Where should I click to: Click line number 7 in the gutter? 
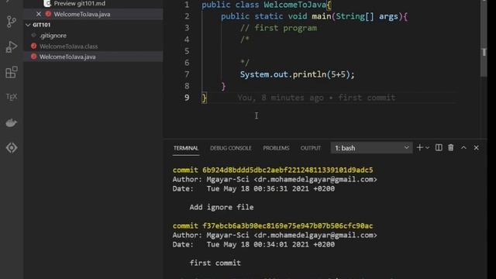(187, 74)
